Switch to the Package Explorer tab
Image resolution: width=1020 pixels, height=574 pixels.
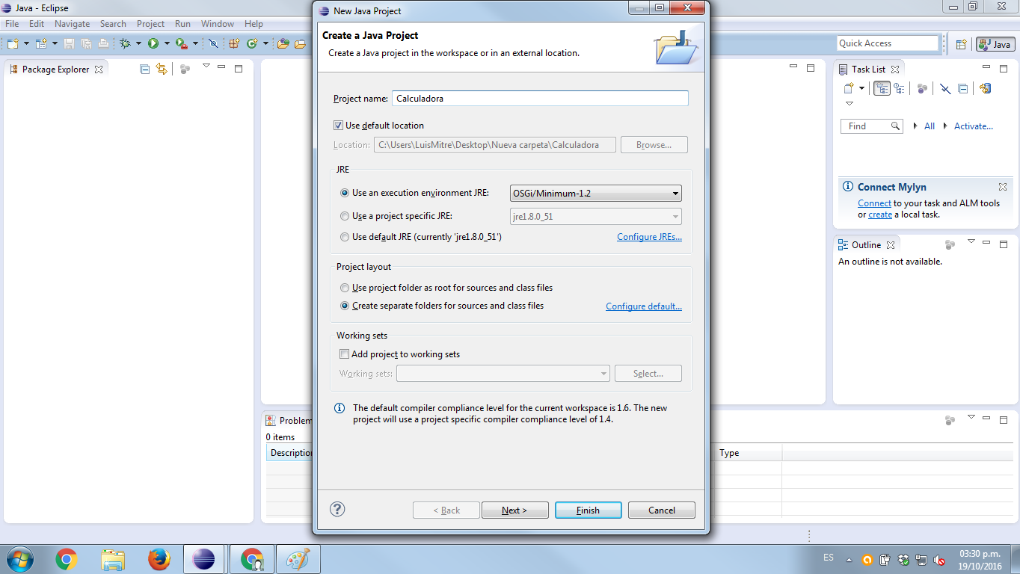click(x=55, y=70)
